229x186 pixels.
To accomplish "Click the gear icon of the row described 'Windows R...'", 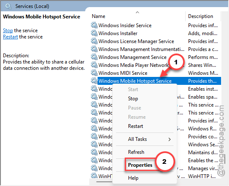I will click(94, 128).
